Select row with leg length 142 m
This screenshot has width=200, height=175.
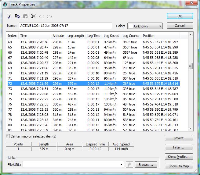tap(94, 58)
